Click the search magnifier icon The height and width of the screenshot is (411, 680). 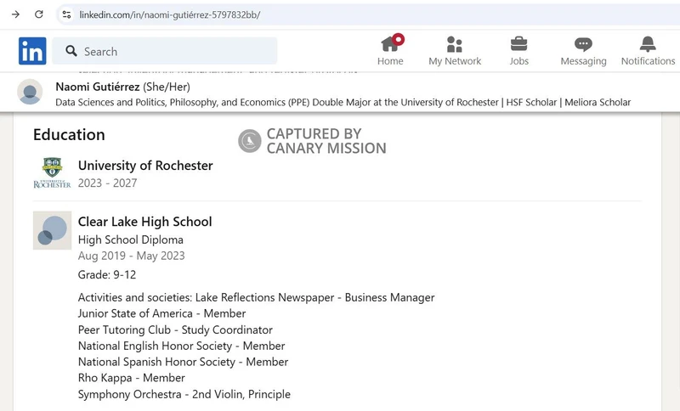click(x=71, y=51)
